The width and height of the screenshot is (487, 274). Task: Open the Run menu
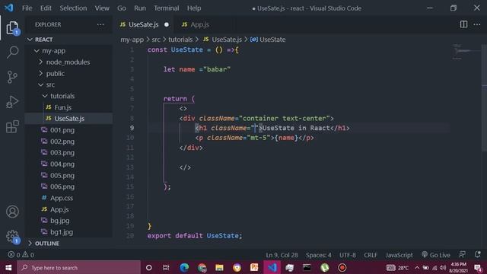[x=140, y=8]
